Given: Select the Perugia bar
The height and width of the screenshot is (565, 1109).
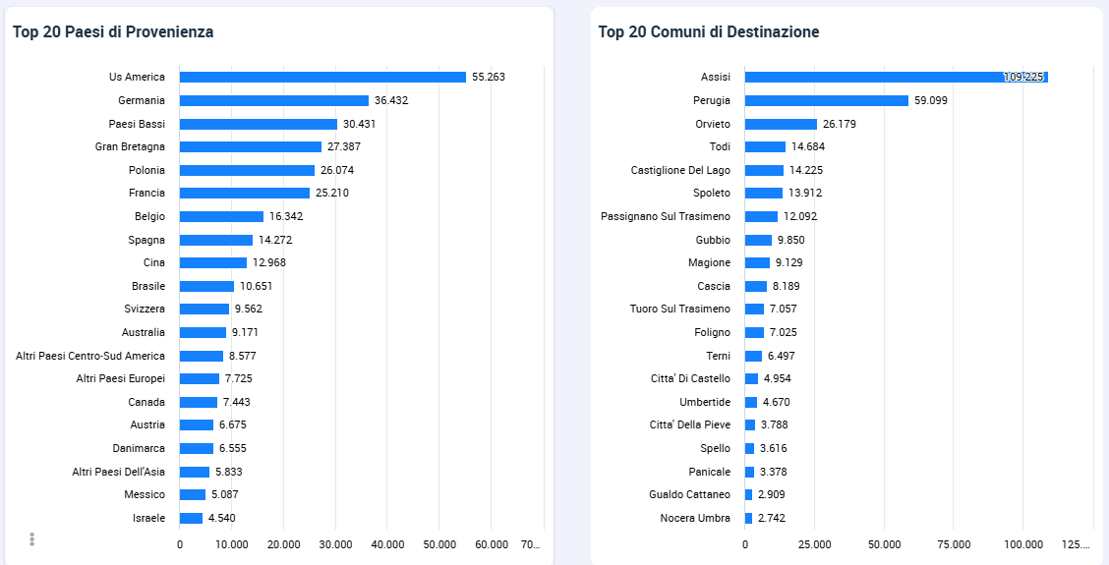Looking at the screenshot, I should tap(826, 100).
